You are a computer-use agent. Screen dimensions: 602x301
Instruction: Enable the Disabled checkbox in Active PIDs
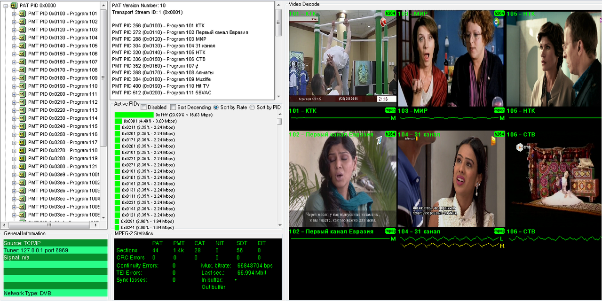[x=143, y=107]
